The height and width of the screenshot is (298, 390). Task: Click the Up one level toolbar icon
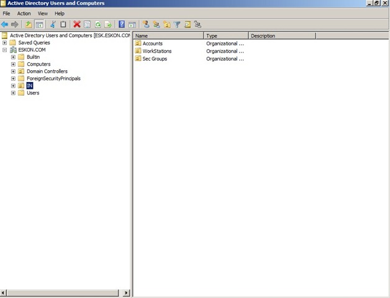28,24
